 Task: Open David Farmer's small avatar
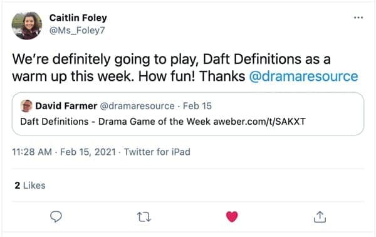coord(26,106)
